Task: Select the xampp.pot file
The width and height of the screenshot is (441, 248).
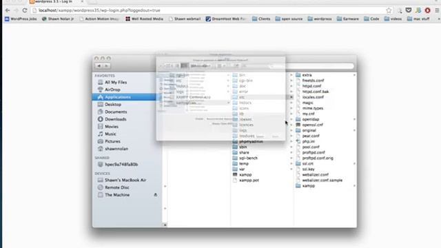Action: [x=249, y=180]
